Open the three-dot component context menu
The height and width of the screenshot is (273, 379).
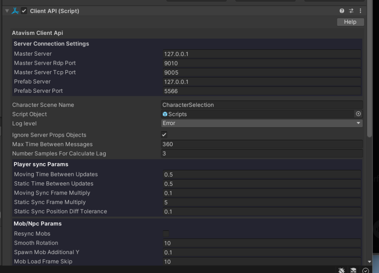[360, 11]
